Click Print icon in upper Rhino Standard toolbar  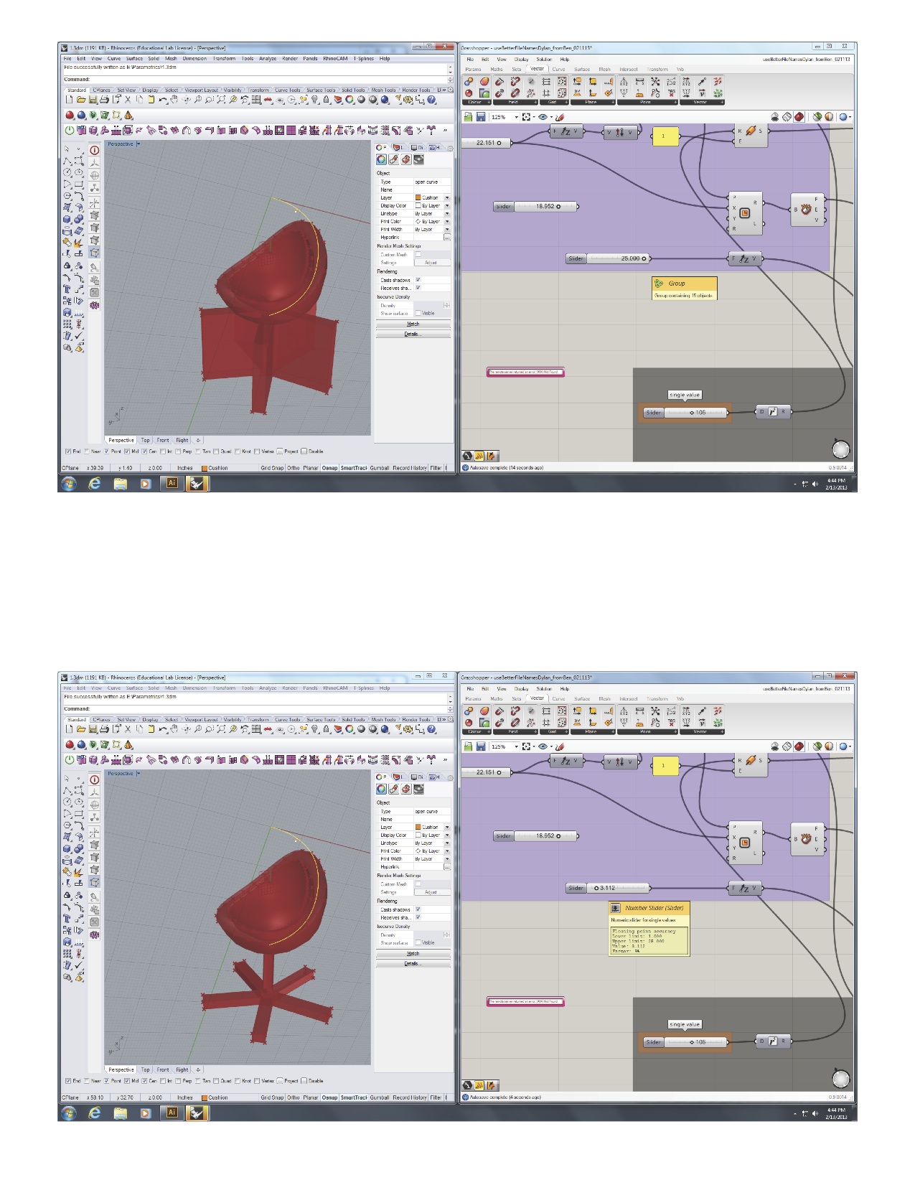tap(105, 100)
